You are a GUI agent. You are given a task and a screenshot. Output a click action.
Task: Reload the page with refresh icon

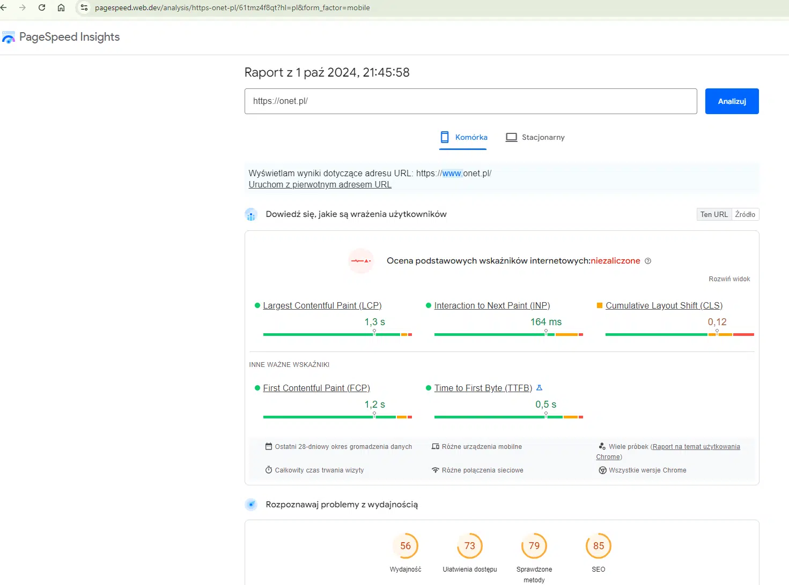point(42,7)
